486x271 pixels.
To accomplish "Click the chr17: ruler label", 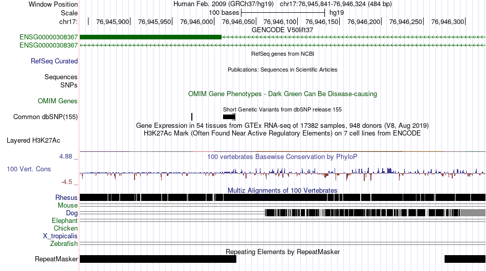I will click(x=69, y=21).
